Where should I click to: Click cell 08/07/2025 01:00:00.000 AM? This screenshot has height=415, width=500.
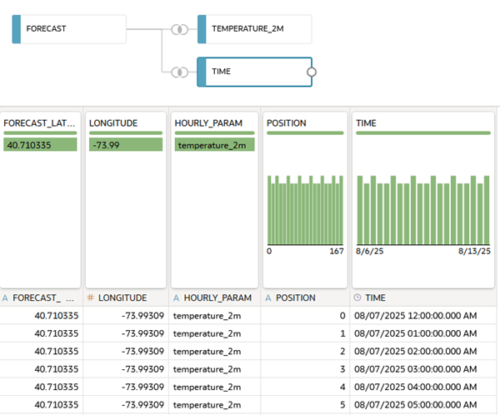[423, 333]
